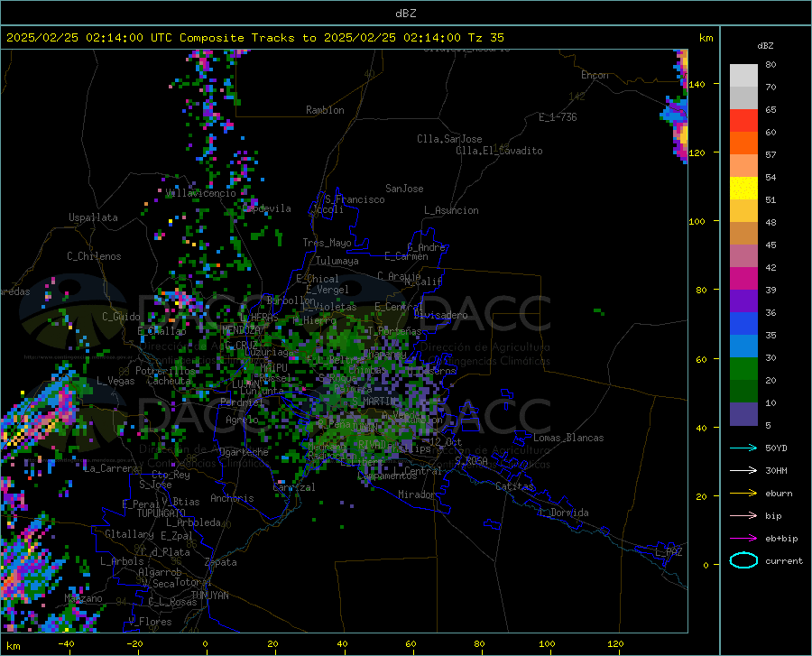Viewport: 812px width, 656px height.
Task: Click the 48 dBZ brown-orange swatch
Action: pos(743,233)
